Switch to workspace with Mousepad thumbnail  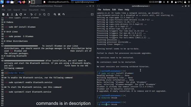[30, 2]
